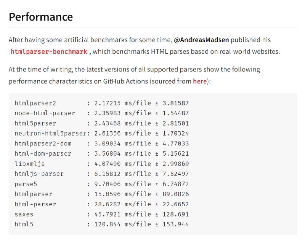
Task: Open the @AndreasMadsen profile link
Action: [201, 40]
